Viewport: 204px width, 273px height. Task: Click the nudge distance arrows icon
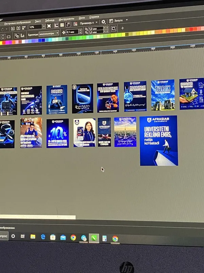pyautogui.click(x=64, y=32)
